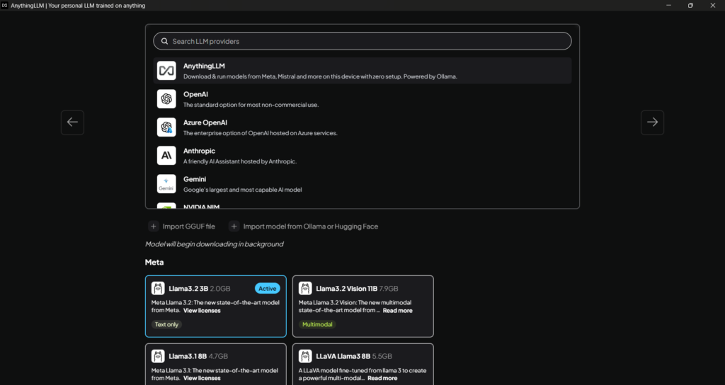Click the Active badge on Llama3.2 3B
Image resolution: width=725 pixels, height=385 pixels.
point(267,289)
